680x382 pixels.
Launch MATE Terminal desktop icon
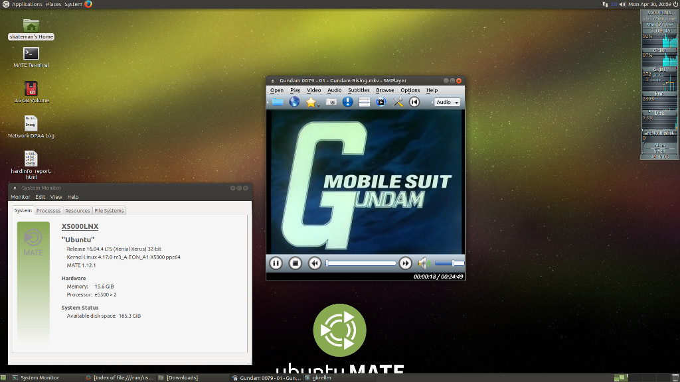click(x=31, y=57)
